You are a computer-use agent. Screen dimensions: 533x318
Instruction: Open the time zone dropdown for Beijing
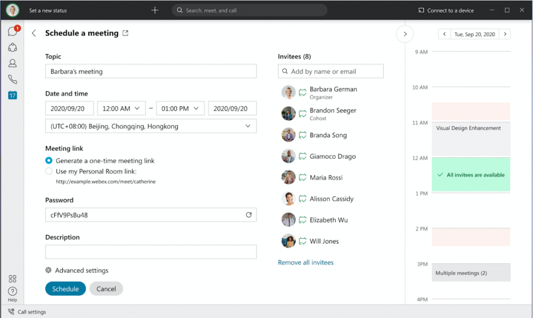coord(150,125)
